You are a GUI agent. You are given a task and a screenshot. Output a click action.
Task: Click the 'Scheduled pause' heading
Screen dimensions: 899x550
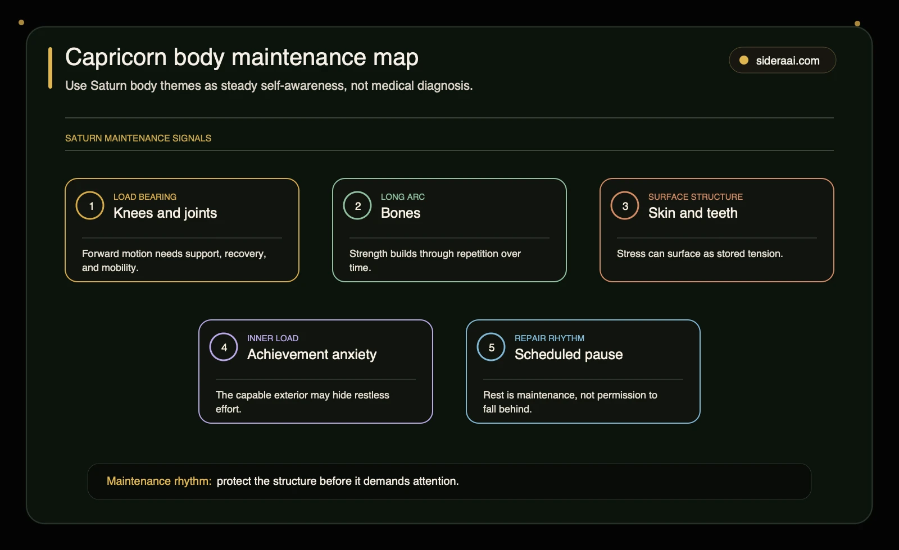pos(569,354)
